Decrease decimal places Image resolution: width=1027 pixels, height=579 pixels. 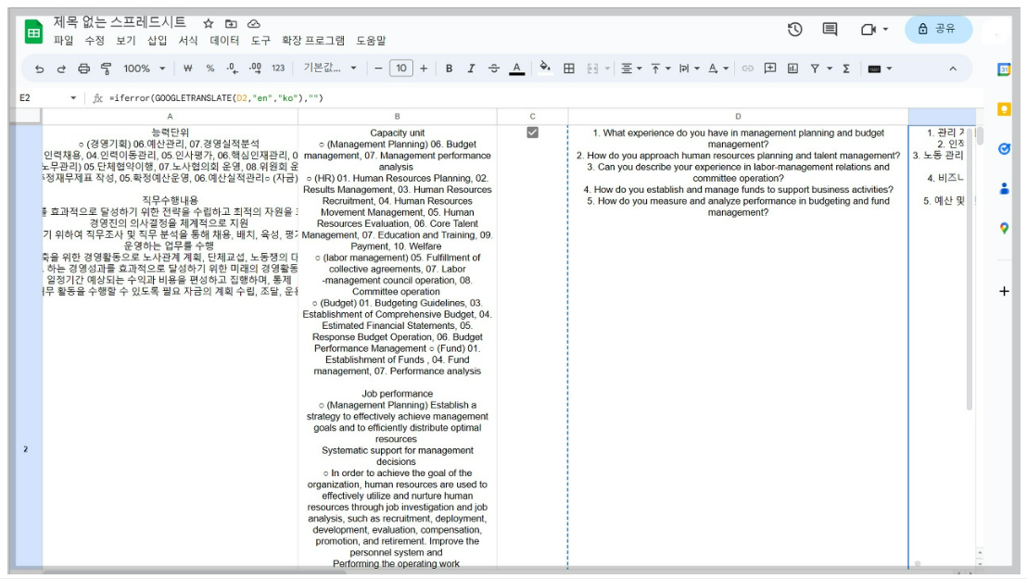233,69
